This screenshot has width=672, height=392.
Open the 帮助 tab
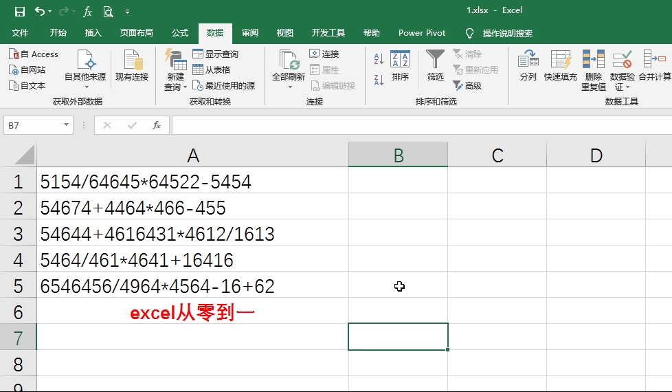coord(372,33)
